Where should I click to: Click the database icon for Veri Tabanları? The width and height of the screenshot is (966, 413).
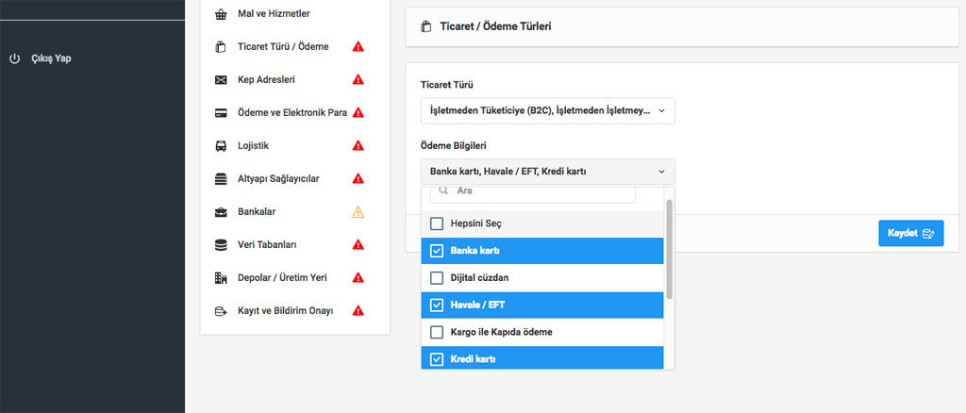(221, 245)
